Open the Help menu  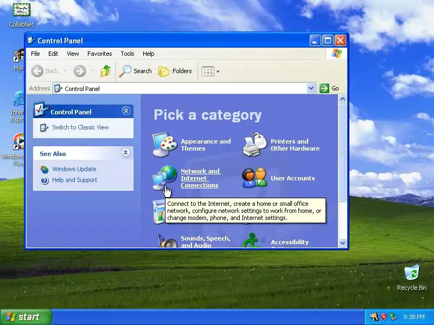click(148, 54)
